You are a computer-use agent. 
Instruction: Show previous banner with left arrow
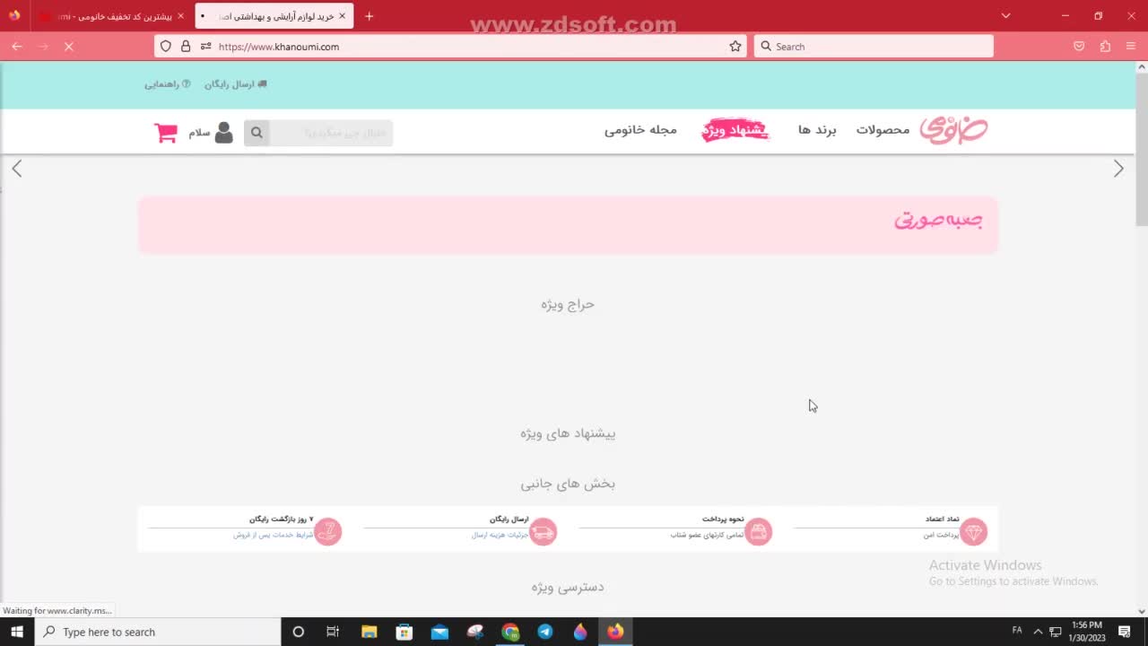17,169
